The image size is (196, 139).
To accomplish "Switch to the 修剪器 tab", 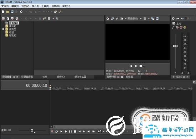I will click(129, 77).
